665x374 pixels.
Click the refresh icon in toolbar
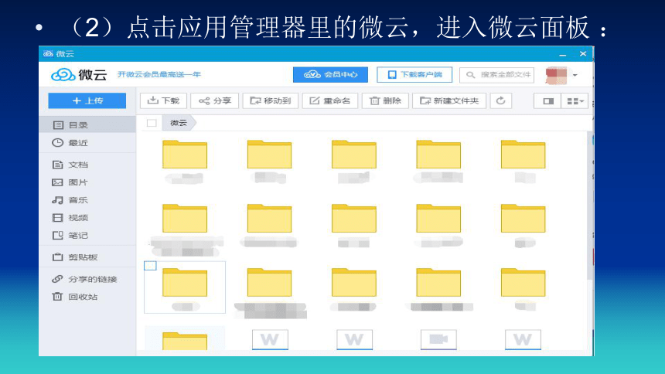(x=501, y=101)
